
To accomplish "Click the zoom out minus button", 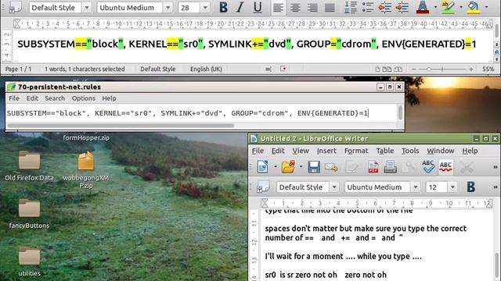I will [414, 69].
